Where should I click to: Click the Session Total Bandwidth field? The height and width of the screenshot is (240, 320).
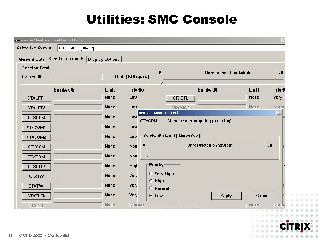(x=78, y=77)
